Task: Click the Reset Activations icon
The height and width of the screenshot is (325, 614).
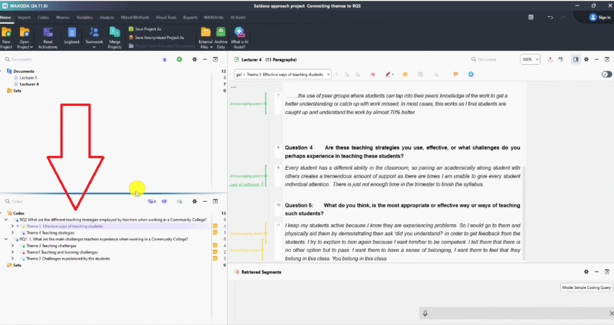Action: tap(48, 36)
